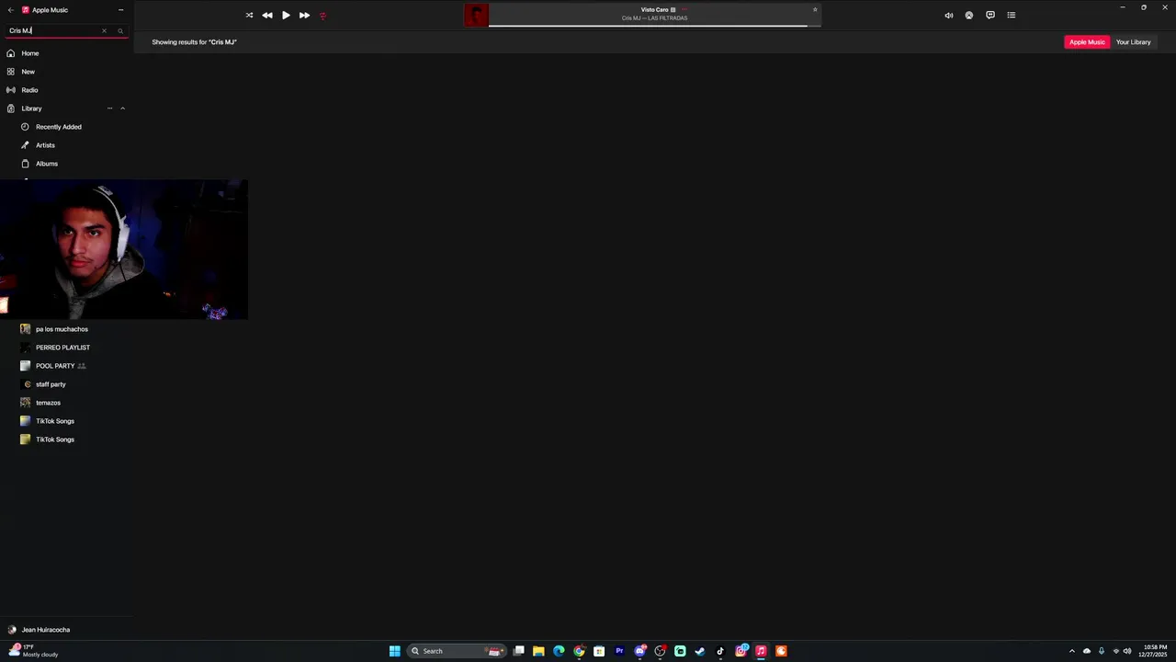This screenshot has width=1176, height=662.
Task: Open the AirPlay output selector
Action: coord(969,16)
